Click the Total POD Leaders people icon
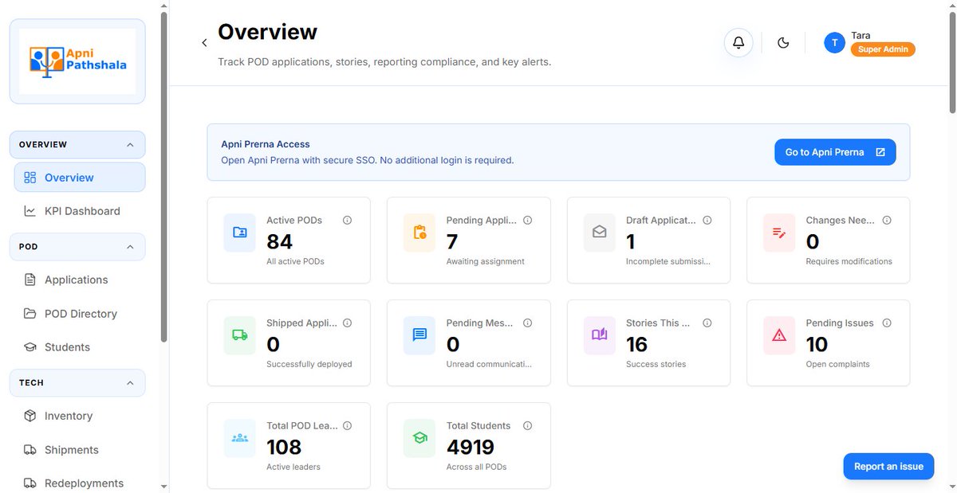957x493 pixels. pos(239,438)
